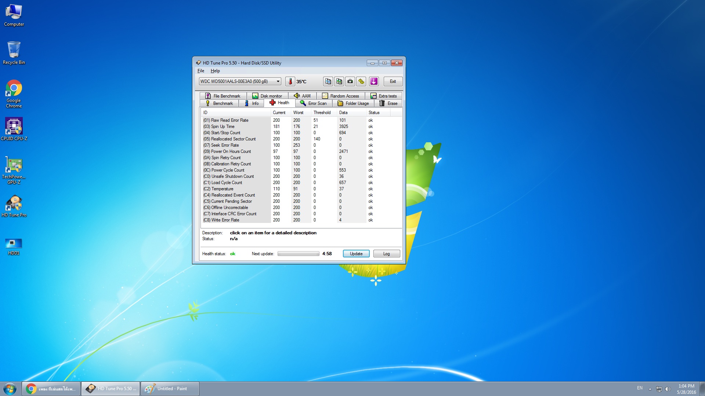Open the Help menu
Image resolution: width=705 pixels, height=396 pixels.
click(x=215, y=71)
